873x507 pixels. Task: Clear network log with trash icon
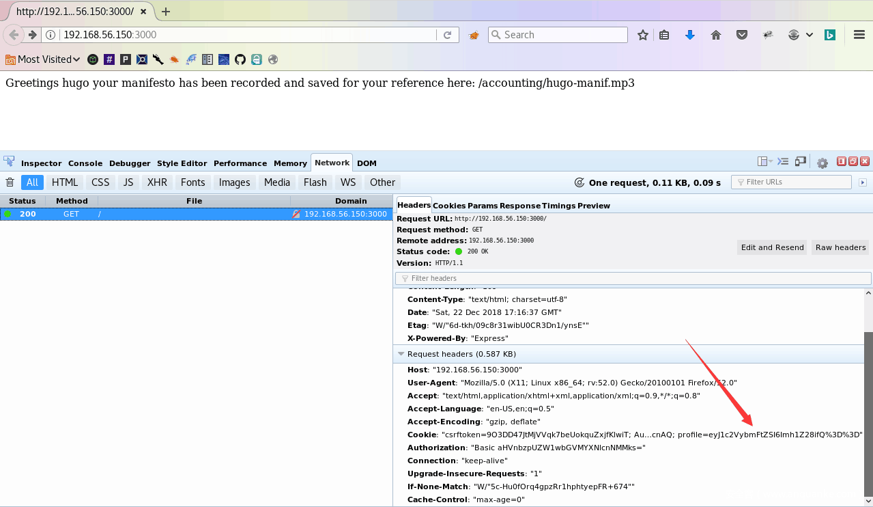pos(10,182)
